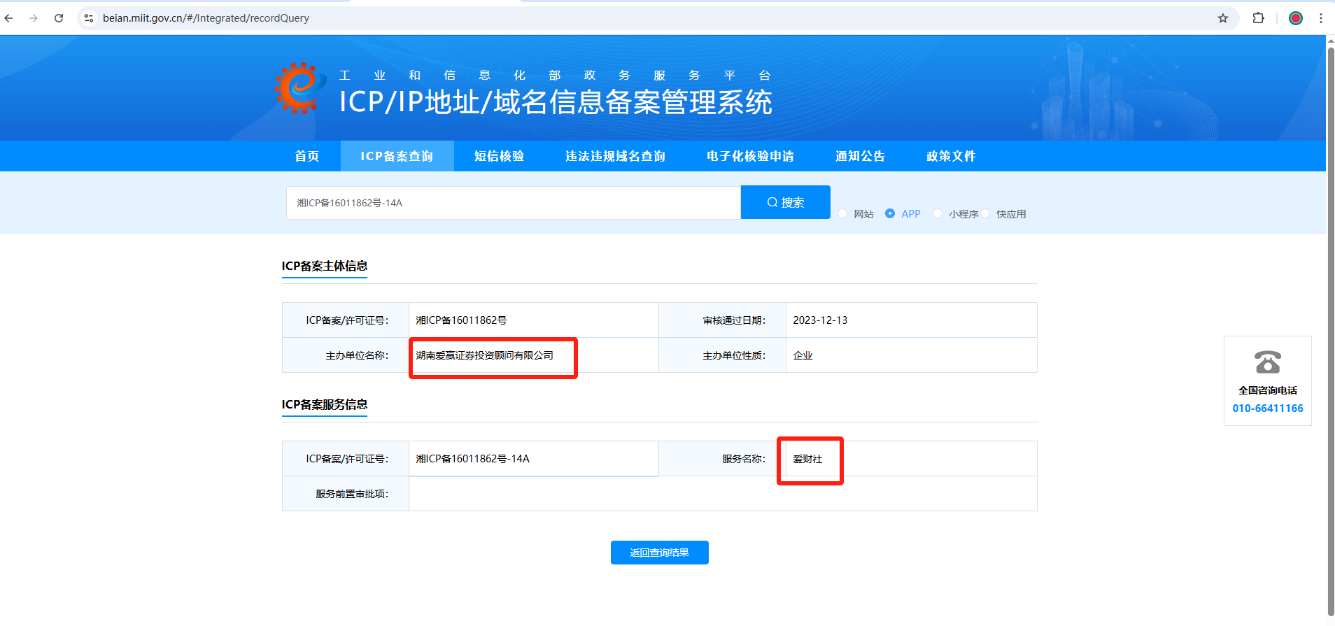The height and width of the screenshot is (626, 1335).
Task: Click the 主办单位名称 label cell
Action: 346,355
